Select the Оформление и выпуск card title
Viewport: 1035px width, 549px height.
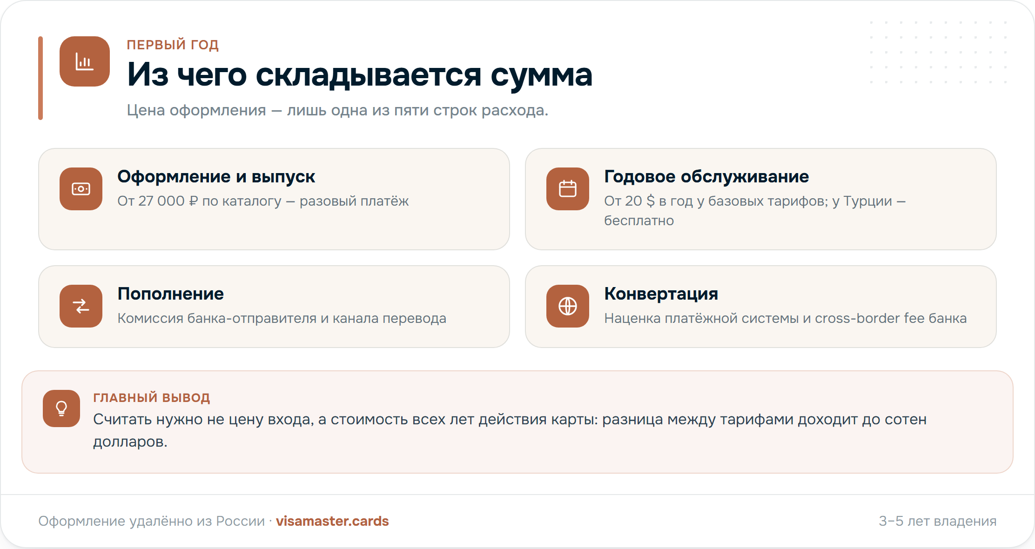[x=216, y=177]
